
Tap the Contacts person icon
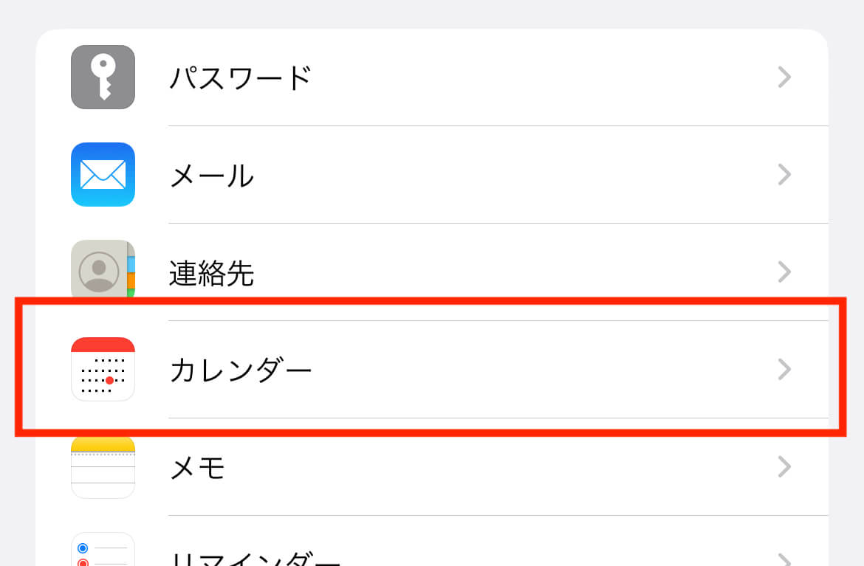point(103,269)
